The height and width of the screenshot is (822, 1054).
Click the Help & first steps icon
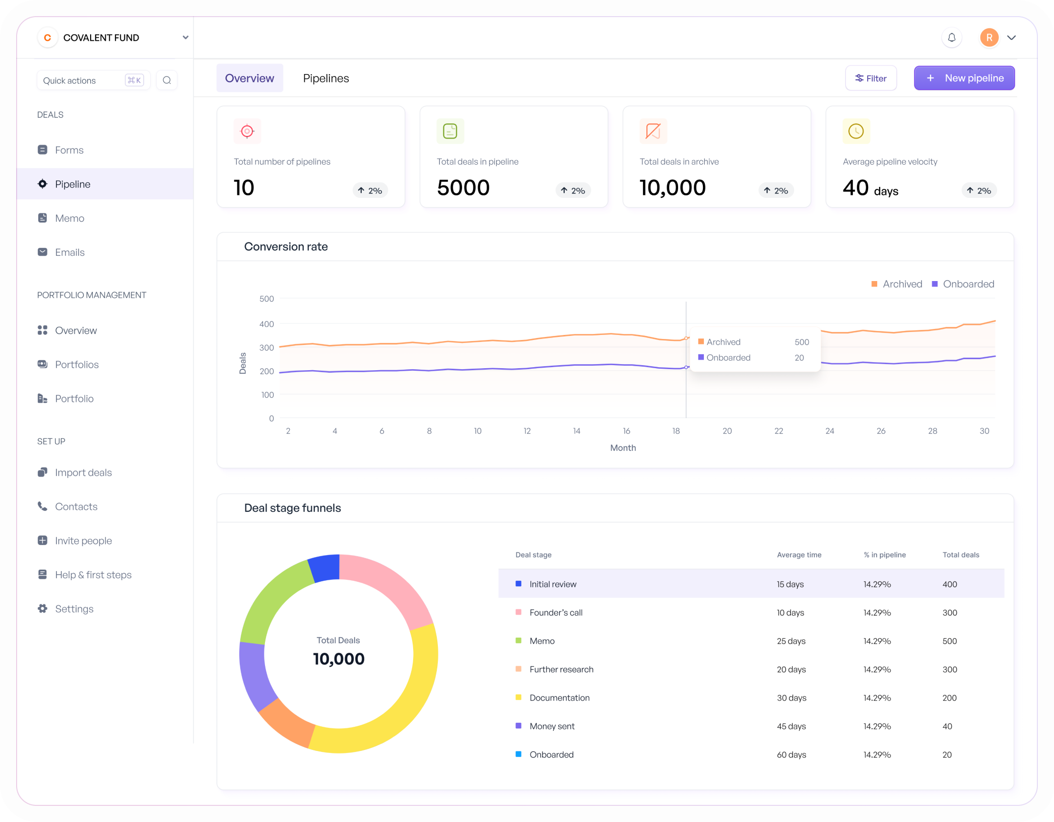[42, 574]
